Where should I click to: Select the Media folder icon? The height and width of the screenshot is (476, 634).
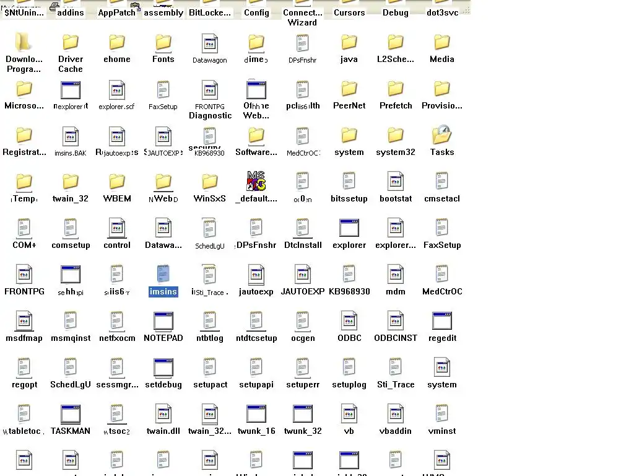[442, 42]
